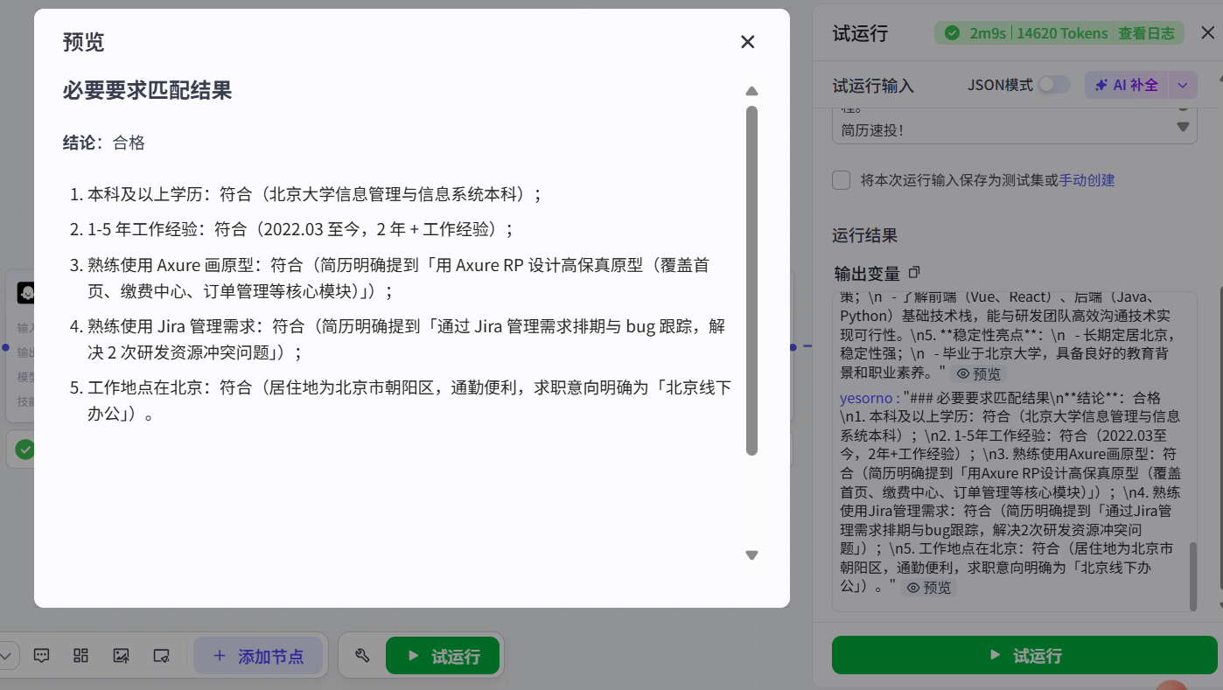Click the 预览 eye button for yesorno output
Image resolution: width=1223 pixels, height=690 pixels.
pos(929,587)
